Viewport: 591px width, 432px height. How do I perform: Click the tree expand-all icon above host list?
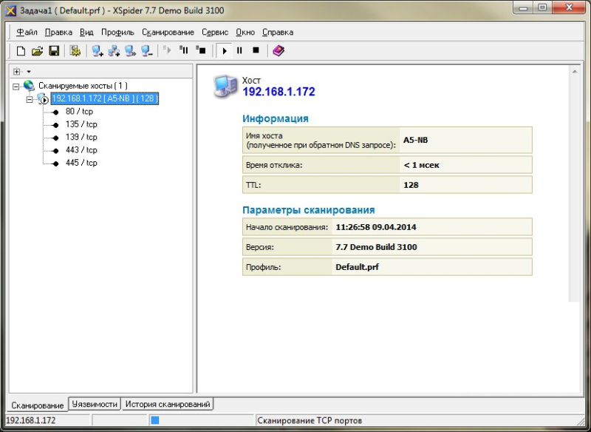[x=16, y=71]
